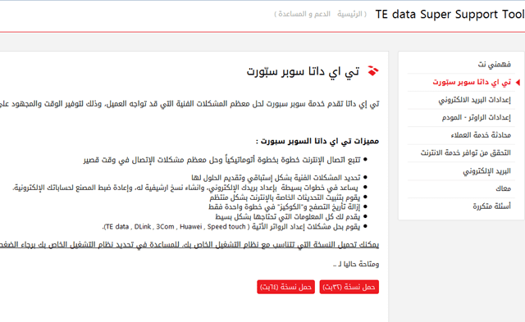Click the مميزات تي اي داتا السوبر سبورت subheading
This screenshot has height=322, width=525.
click(317, 141)
